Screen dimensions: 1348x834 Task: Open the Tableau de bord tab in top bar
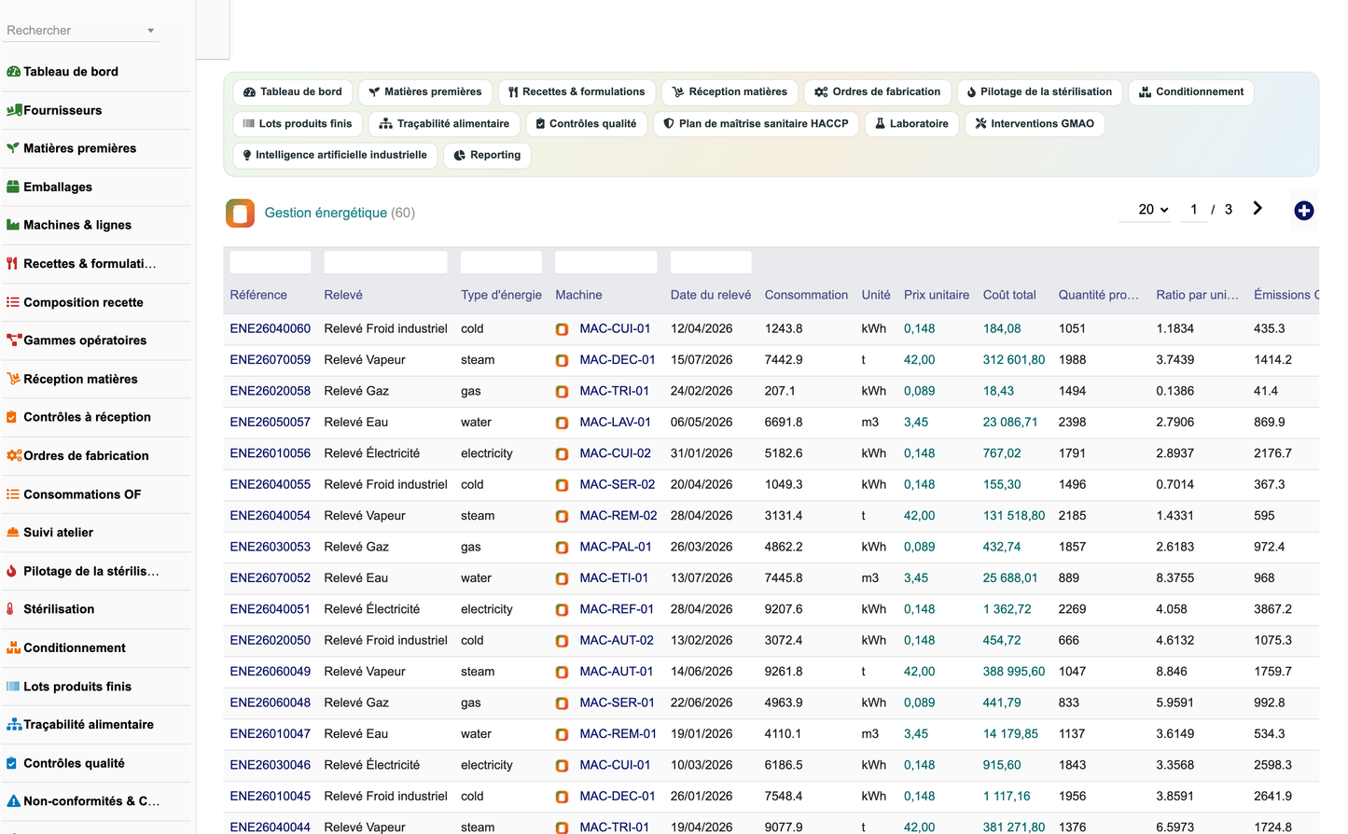[x=293, y=91]
